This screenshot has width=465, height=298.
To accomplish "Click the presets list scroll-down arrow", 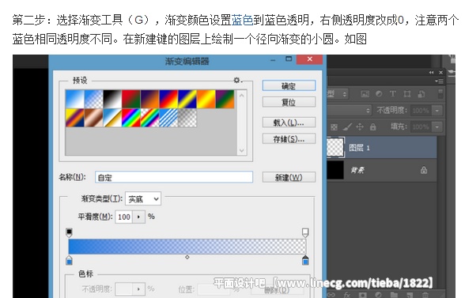I will pos(242,150).
